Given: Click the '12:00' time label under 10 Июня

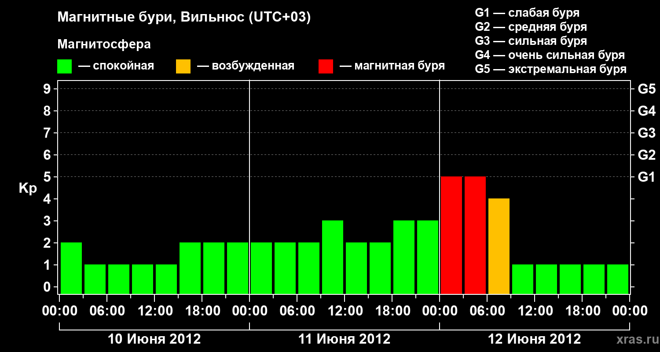Looking at the screenshot, I should coord(154,311).
